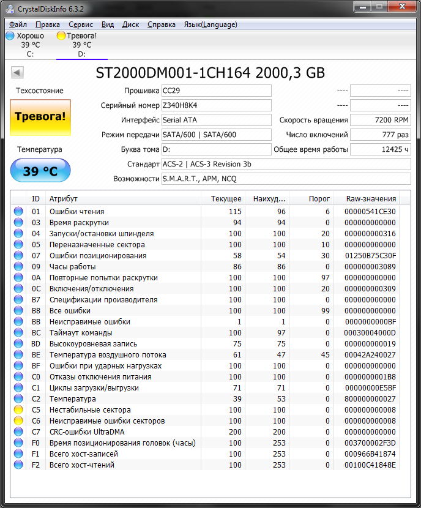The image size is (421, 508).
Task: Click the 12425 ч total hours field
Action: pyautogui.click(x=381, y=149)
